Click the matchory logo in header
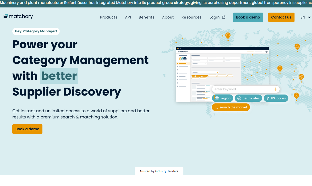312x186 pixels. pyautogui.click(x=18, y=16)
